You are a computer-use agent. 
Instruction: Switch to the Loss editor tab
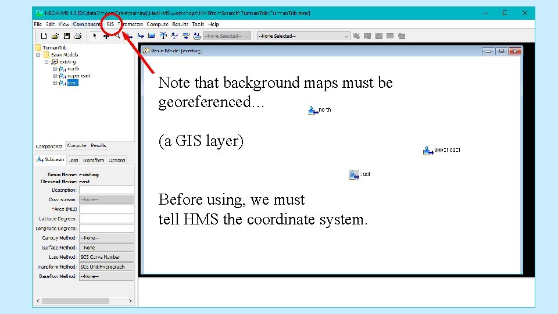coord(73,160)
